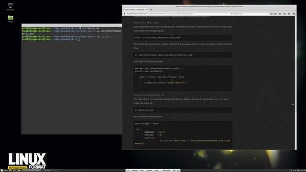
Task: Click the first launcher icon after taskbar Menu
Action: point(11,171)
